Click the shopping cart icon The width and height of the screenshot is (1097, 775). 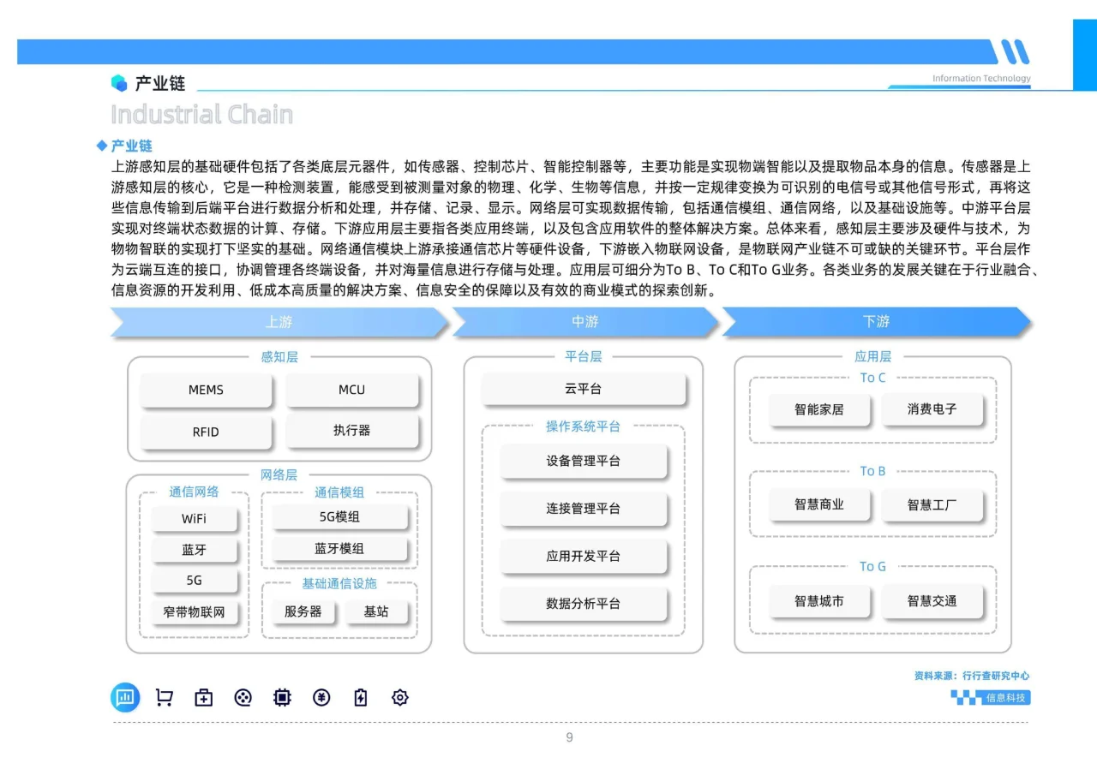(x=164, y=698)
